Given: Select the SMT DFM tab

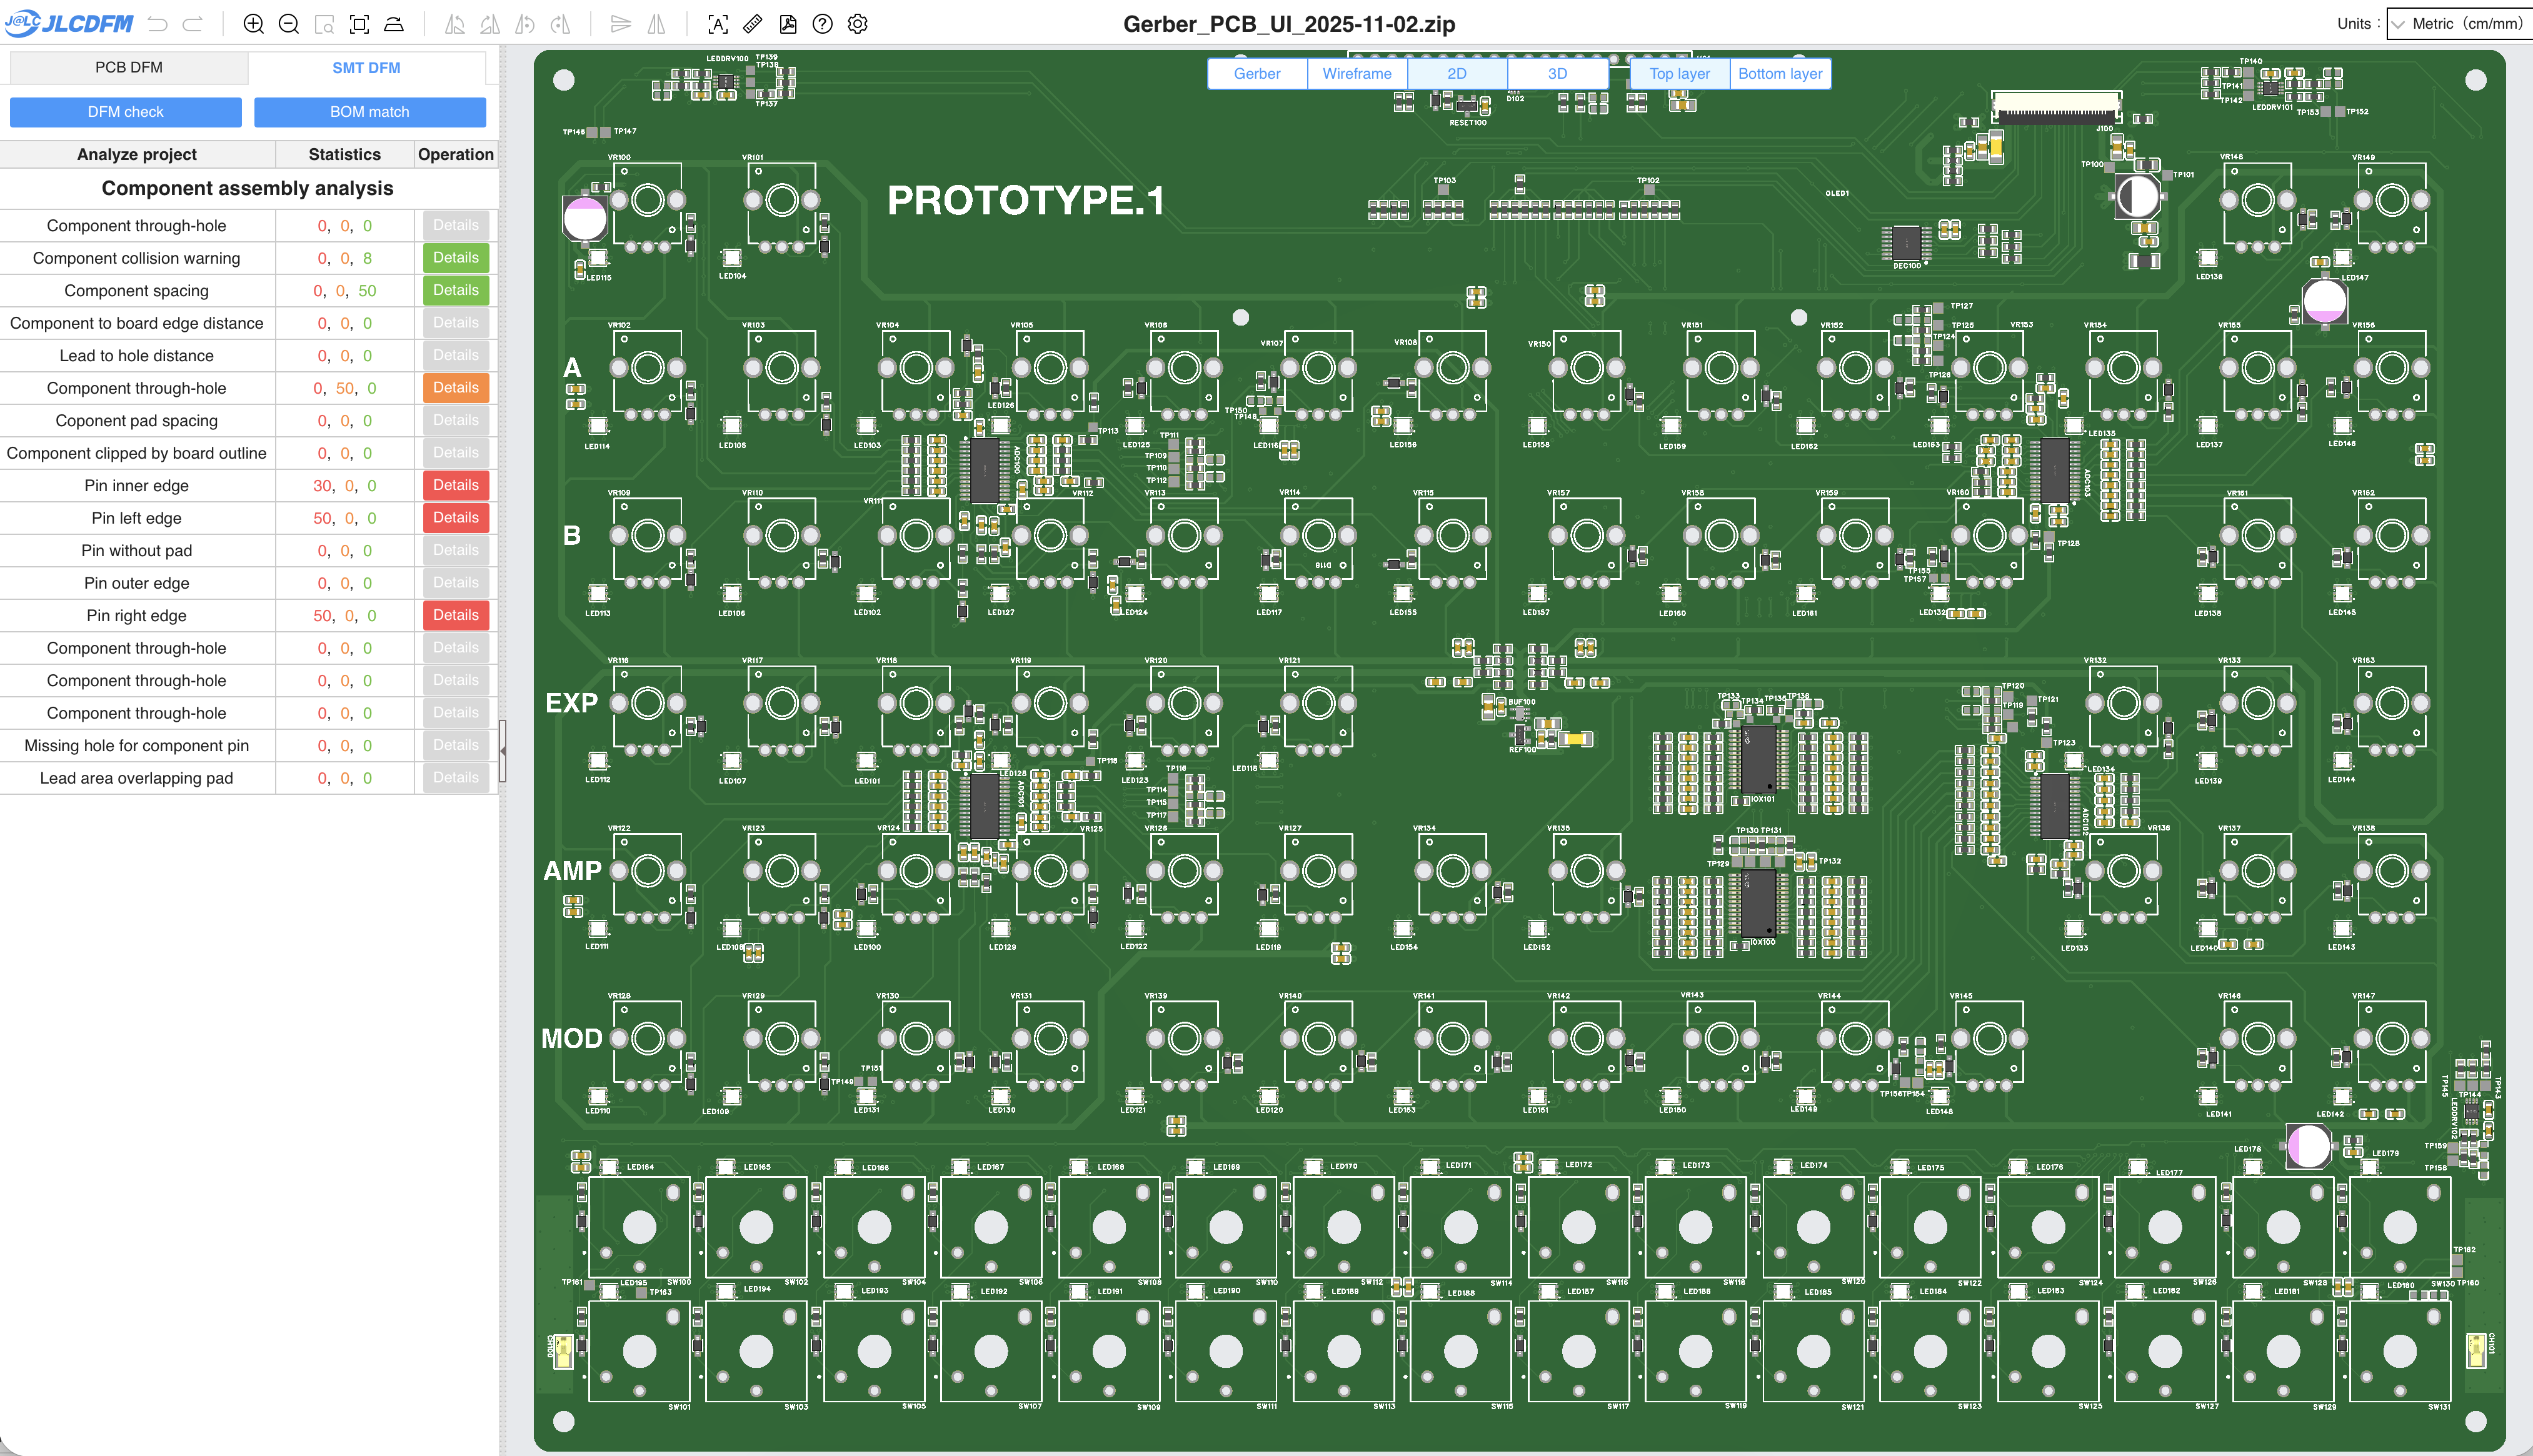Looking at the screenshot, I should 366,68.
